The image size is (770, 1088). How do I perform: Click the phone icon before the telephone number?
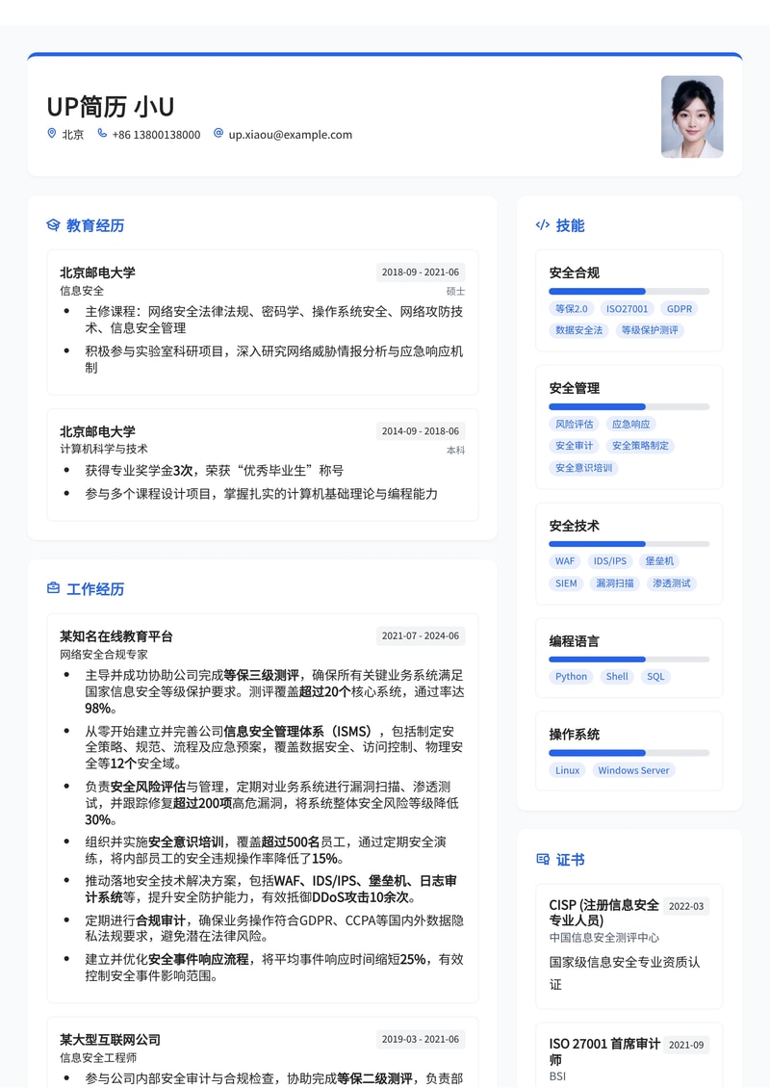102,134
